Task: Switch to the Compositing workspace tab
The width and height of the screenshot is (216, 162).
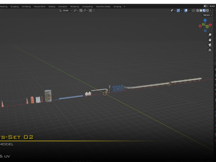Action: coord(87,7)
